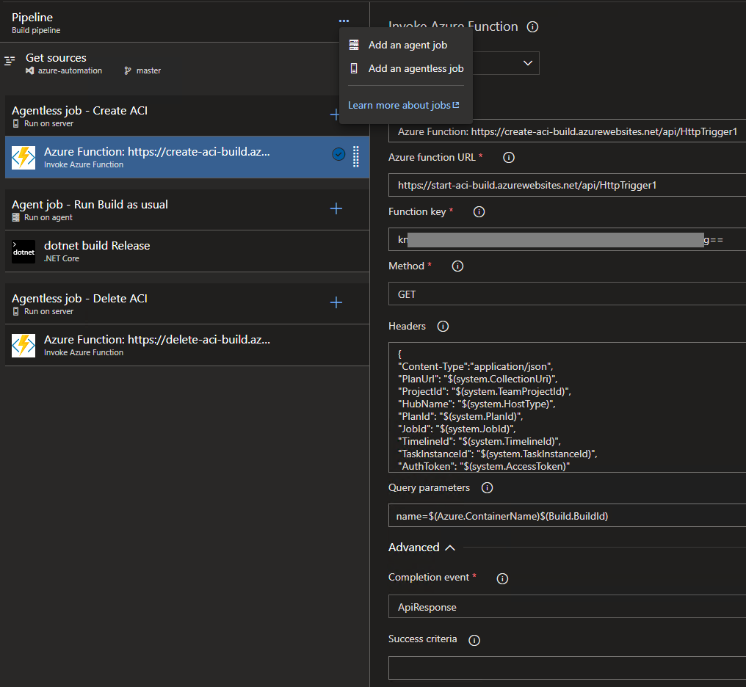
Task: Click the drag handle on the selected Azure Function task
Action: [356, 156]
